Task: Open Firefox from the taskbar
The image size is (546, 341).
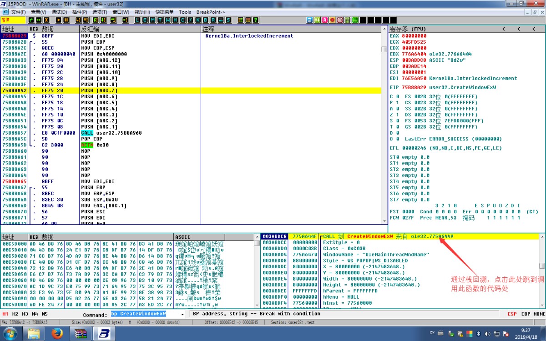Action: point(57,334)
